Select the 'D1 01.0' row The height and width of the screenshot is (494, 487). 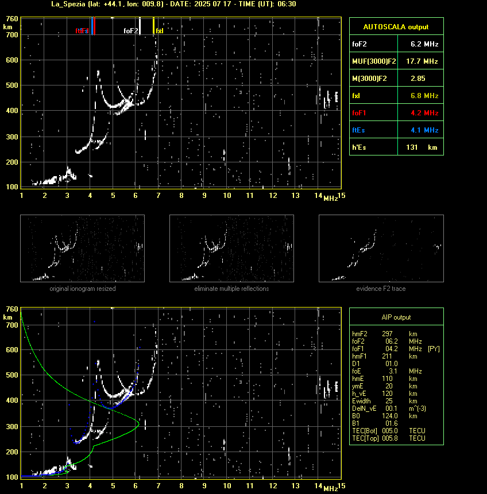pos(374,364)
